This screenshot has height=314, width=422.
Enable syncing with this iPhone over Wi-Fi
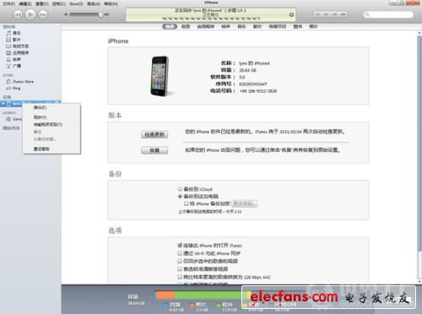[180, 253]
